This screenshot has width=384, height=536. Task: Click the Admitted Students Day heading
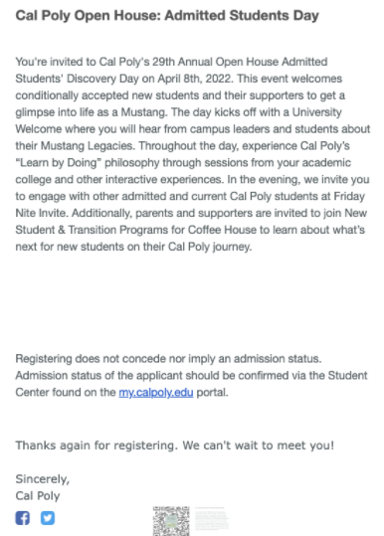167,15
